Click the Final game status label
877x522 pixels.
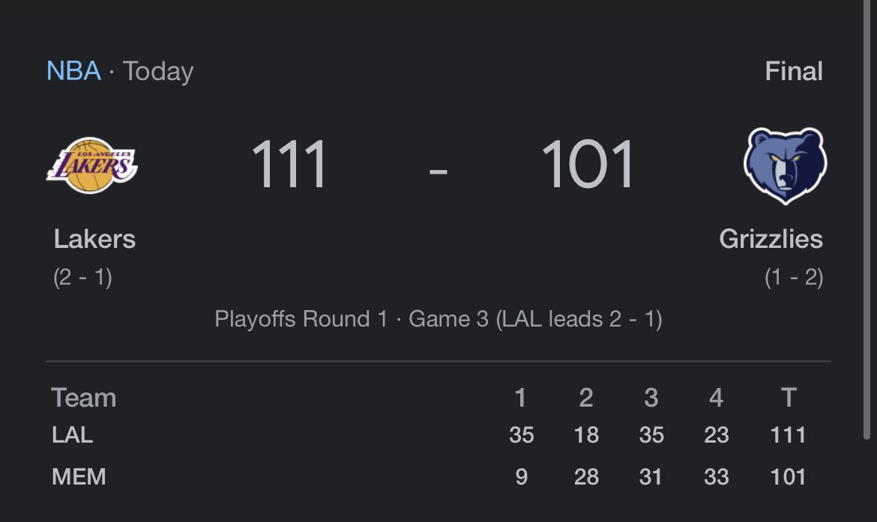tap(794, 71)
